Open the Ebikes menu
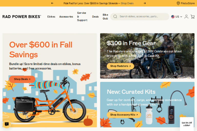The image size is (197, 131). coord(51,17)
